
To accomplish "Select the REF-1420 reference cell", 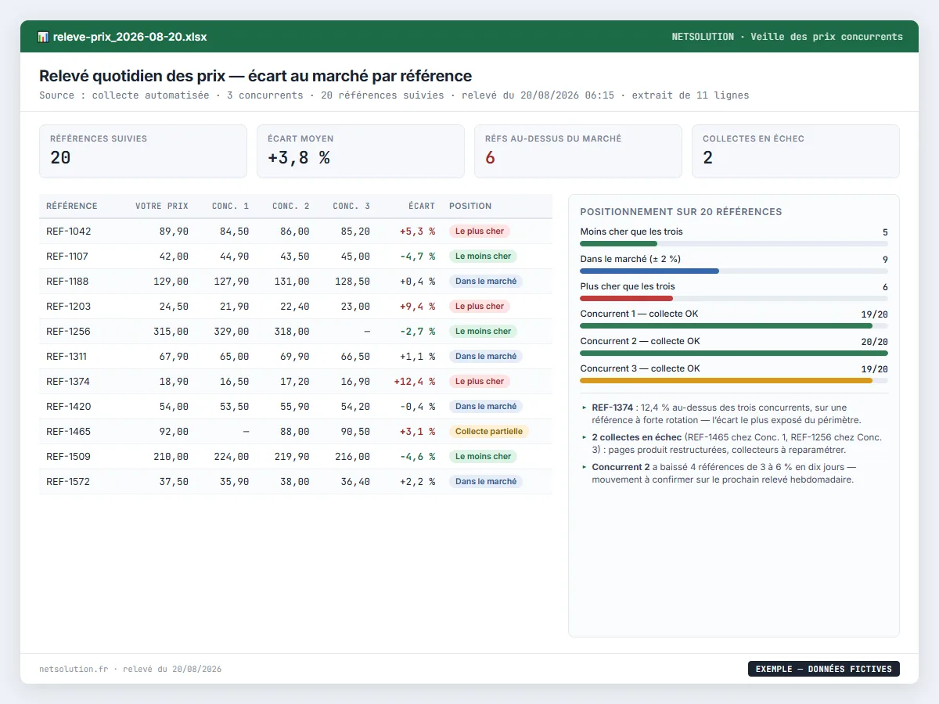I will (x=69, y=407).
